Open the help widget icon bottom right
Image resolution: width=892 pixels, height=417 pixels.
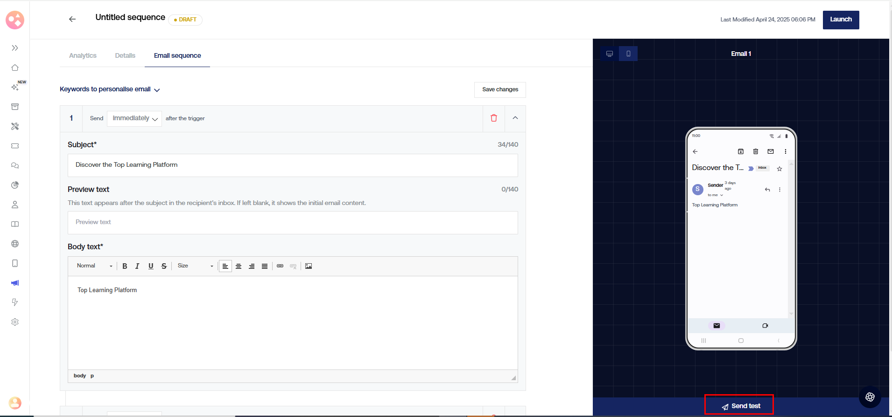[x=870, y=397]
